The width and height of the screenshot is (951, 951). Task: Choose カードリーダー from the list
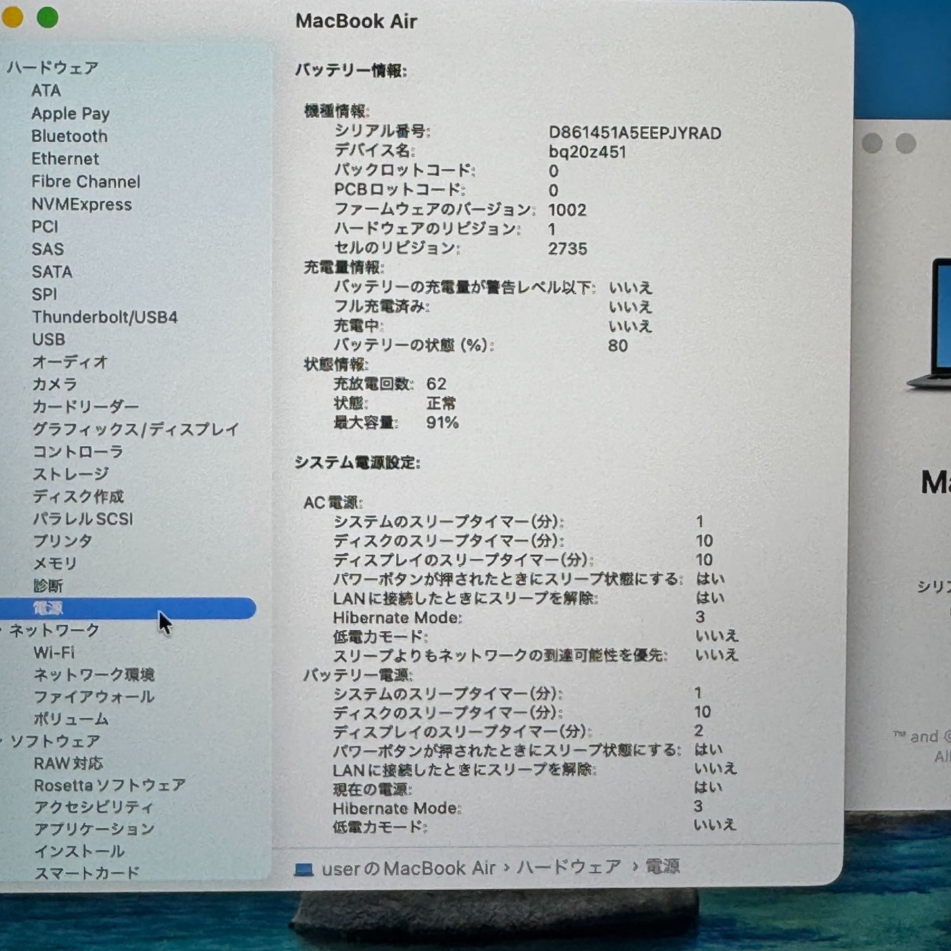click(86, 407)
